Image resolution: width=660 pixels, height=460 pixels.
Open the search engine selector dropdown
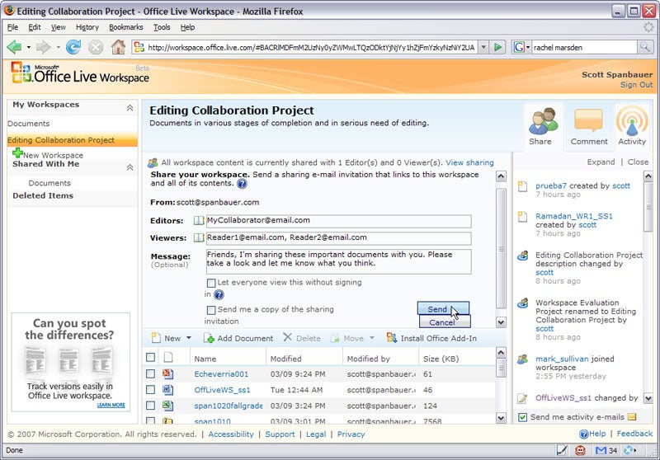528,47
